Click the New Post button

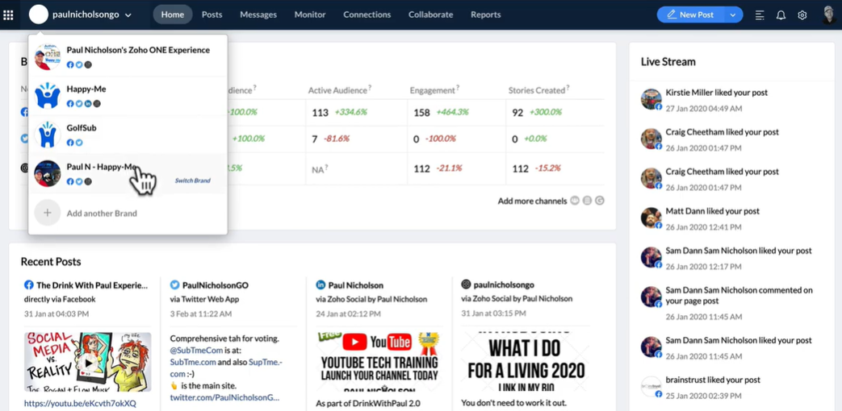692,15
